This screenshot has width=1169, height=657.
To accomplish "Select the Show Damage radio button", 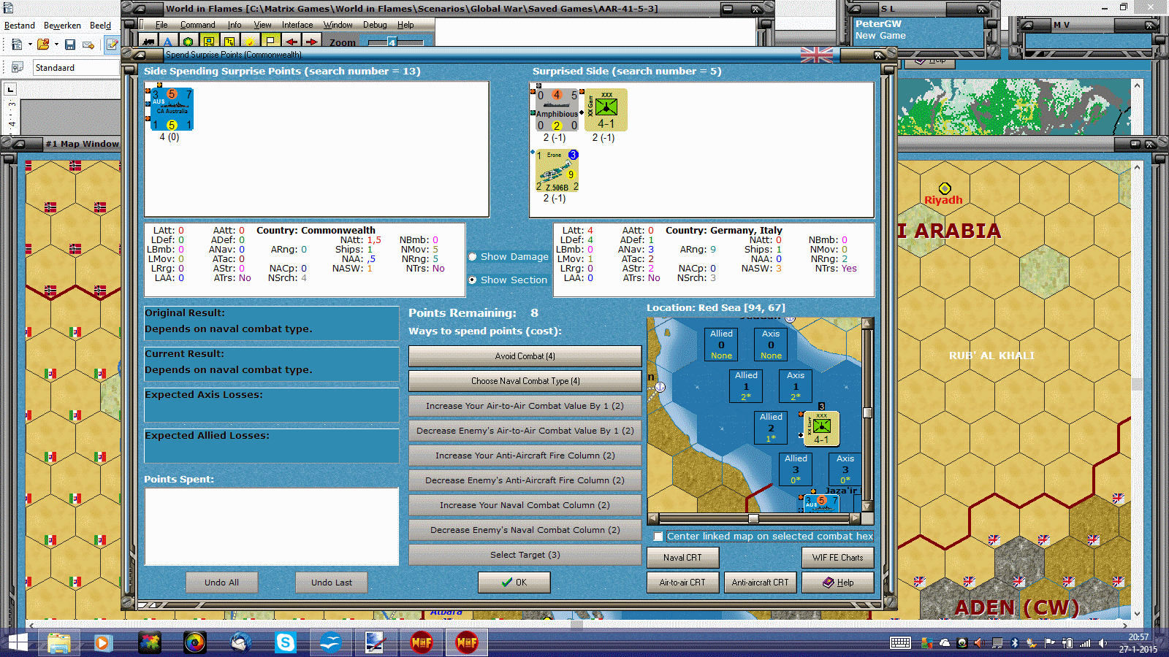I will (473, 257).
